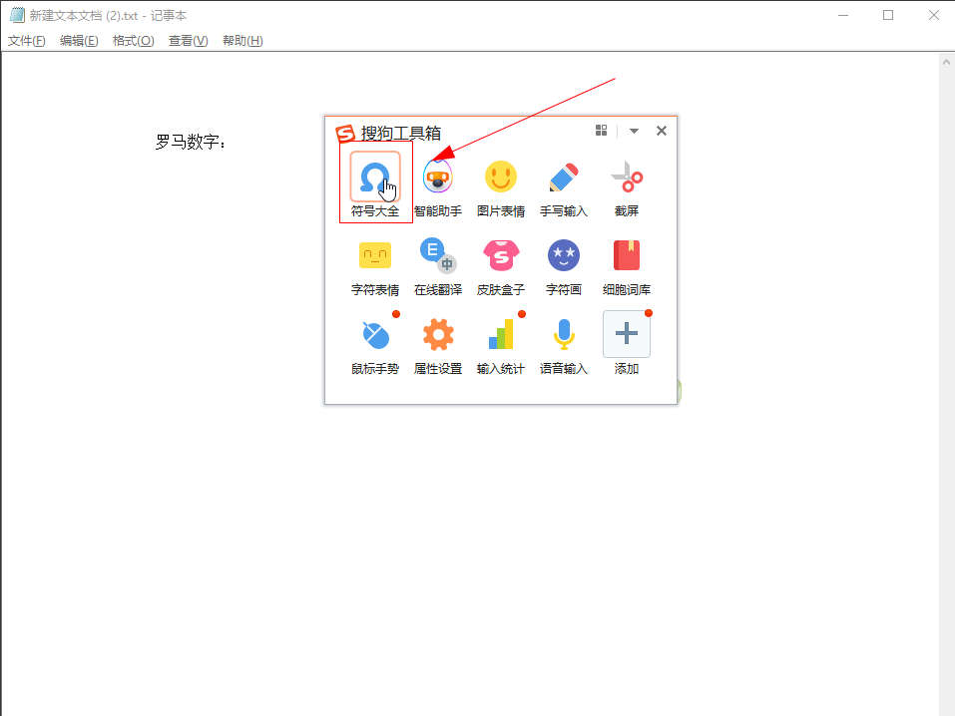Minimize the Notepad window
955x716 pixels.
pos(843,15)
